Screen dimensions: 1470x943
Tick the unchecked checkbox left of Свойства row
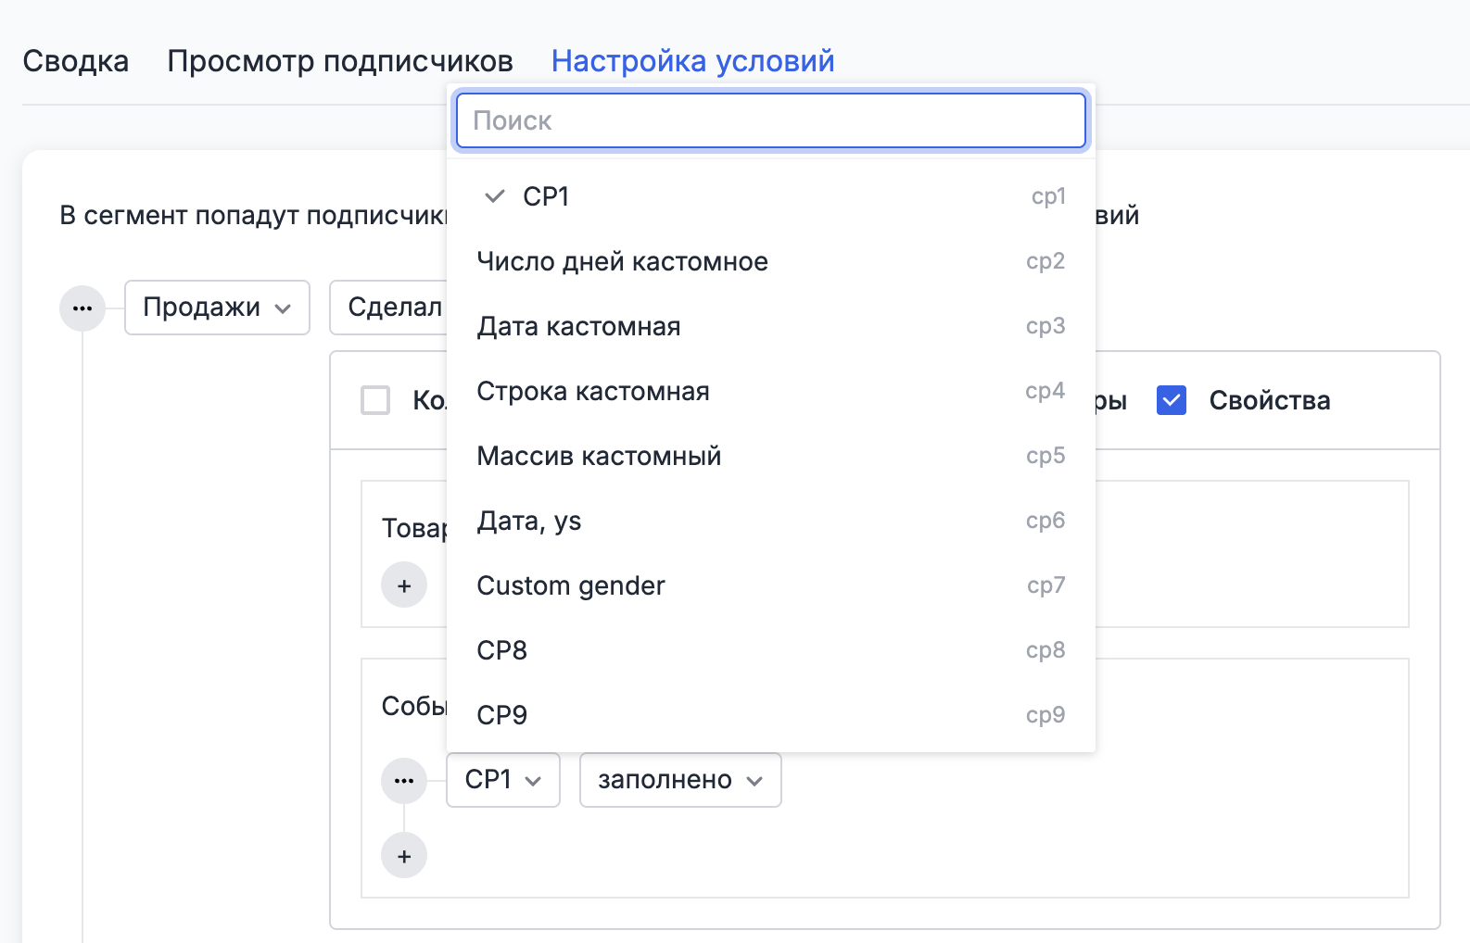click(x=375, y=400)
